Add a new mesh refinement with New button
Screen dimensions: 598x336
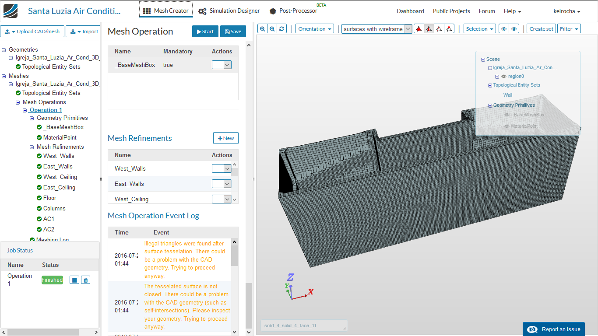coord(225,138)
